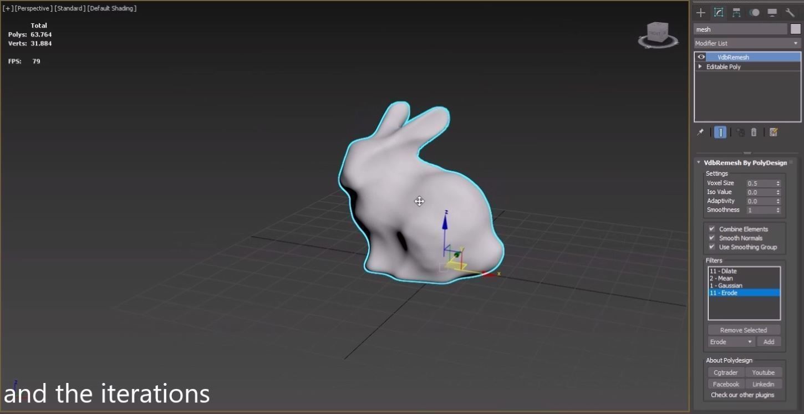Expand the Editable Poly stack entry

tap(700, 67)
